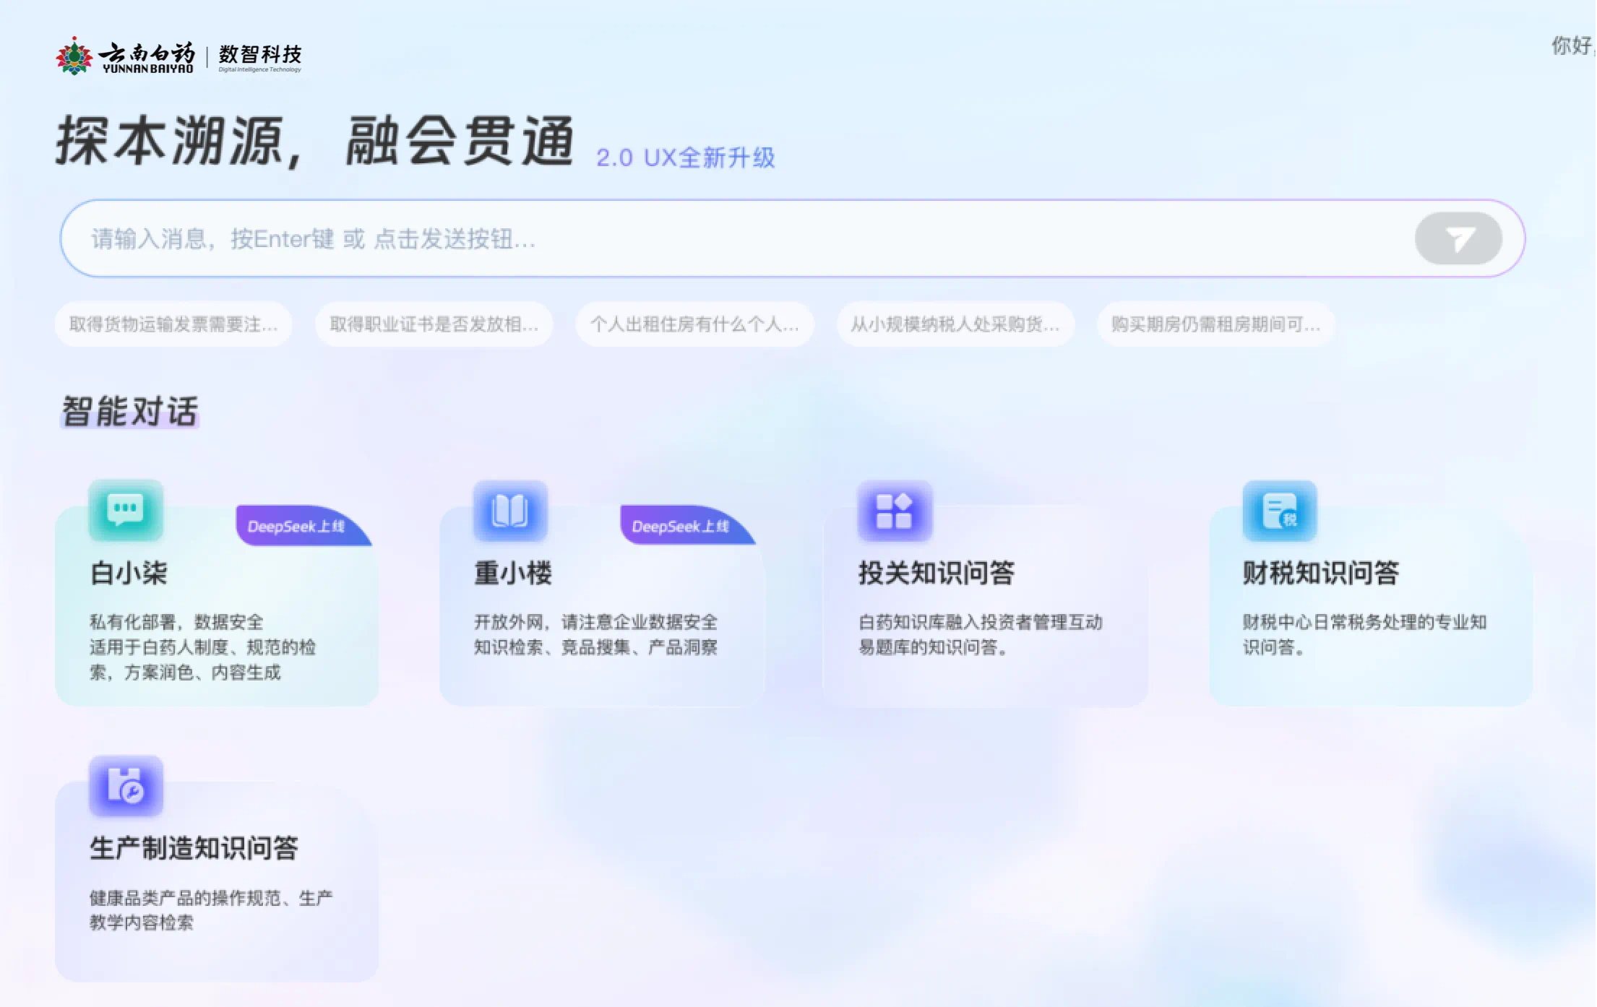Click description 财税中心日常税务处理的专业知识问答

pos(1365,634)
